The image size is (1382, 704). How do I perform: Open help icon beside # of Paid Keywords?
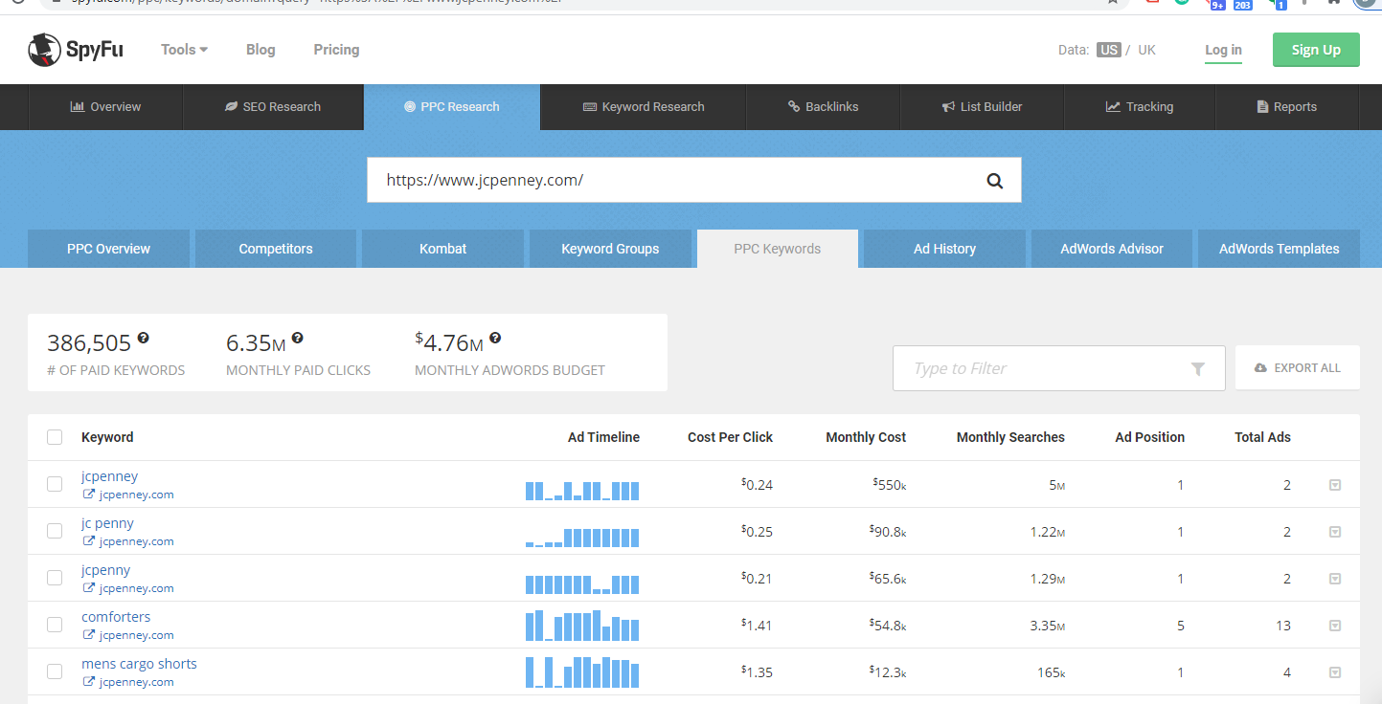[144, 339]
